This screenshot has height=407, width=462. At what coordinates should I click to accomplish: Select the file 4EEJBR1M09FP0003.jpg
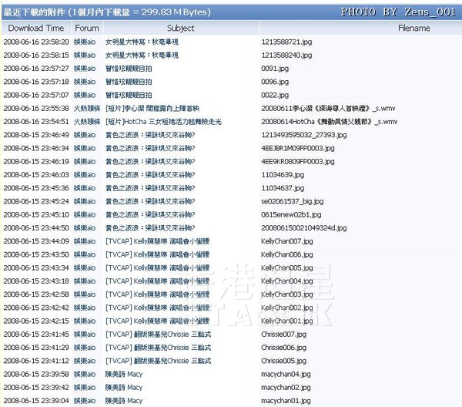click(x=297, y=149)
